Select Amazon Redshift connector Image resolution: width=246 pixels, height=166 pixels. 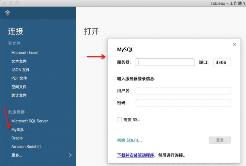tap(26, 147)
